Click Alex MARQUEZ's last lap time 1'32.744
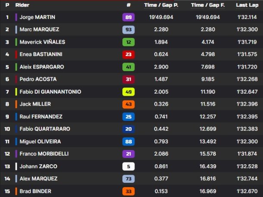This screenshot has height=197, width=263. click(247, 179)
